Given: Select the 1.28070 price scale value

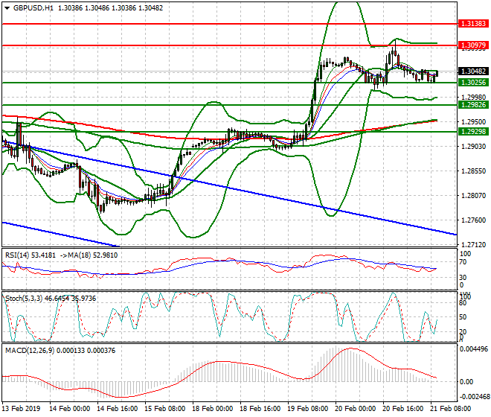Looking at the screenshot, I should tap(474, 196).
